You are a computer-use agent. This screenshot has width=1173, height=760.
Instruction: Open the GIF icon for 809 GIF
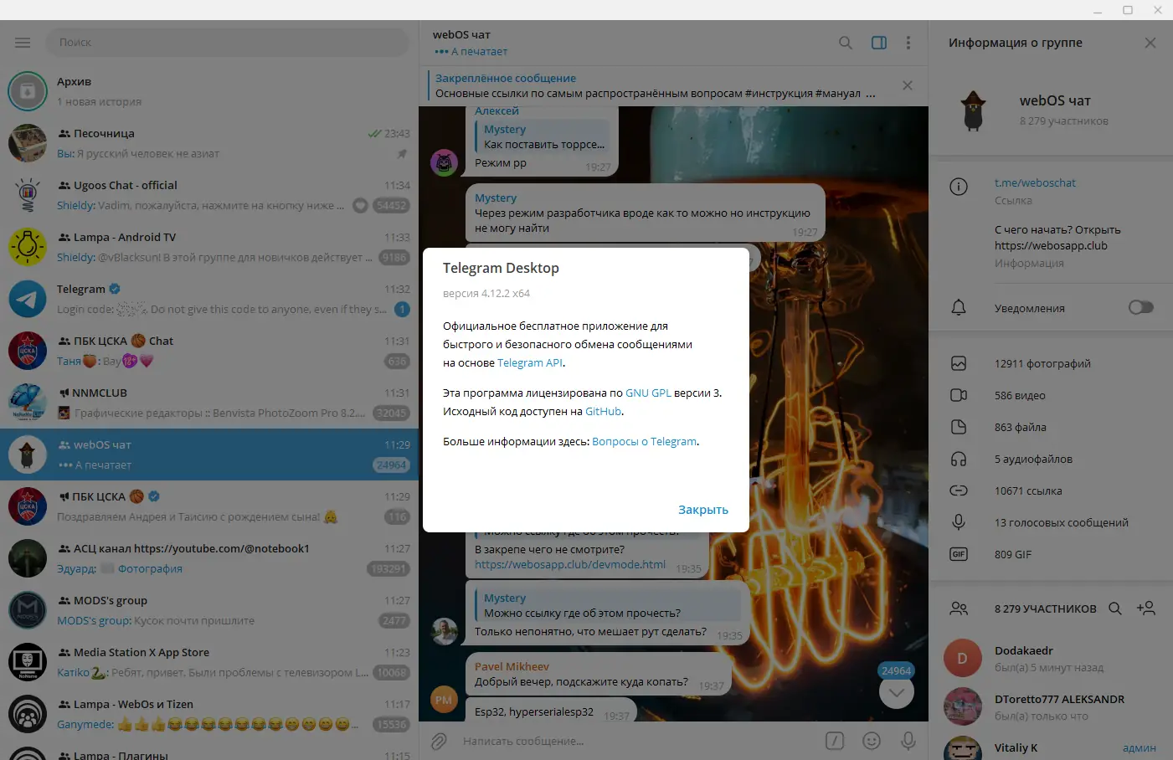[959, 554]
